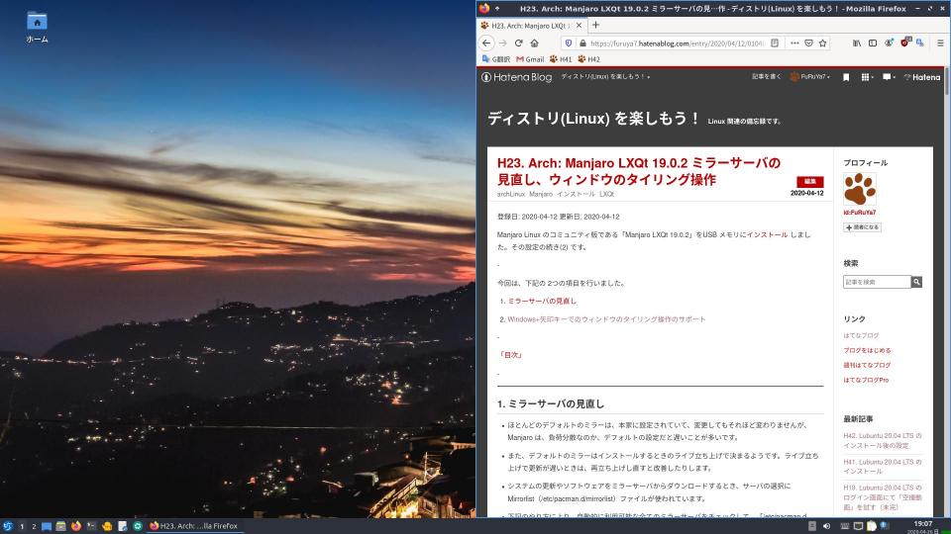Launch Firefox from the taskbar quick launch

[76, 526]
